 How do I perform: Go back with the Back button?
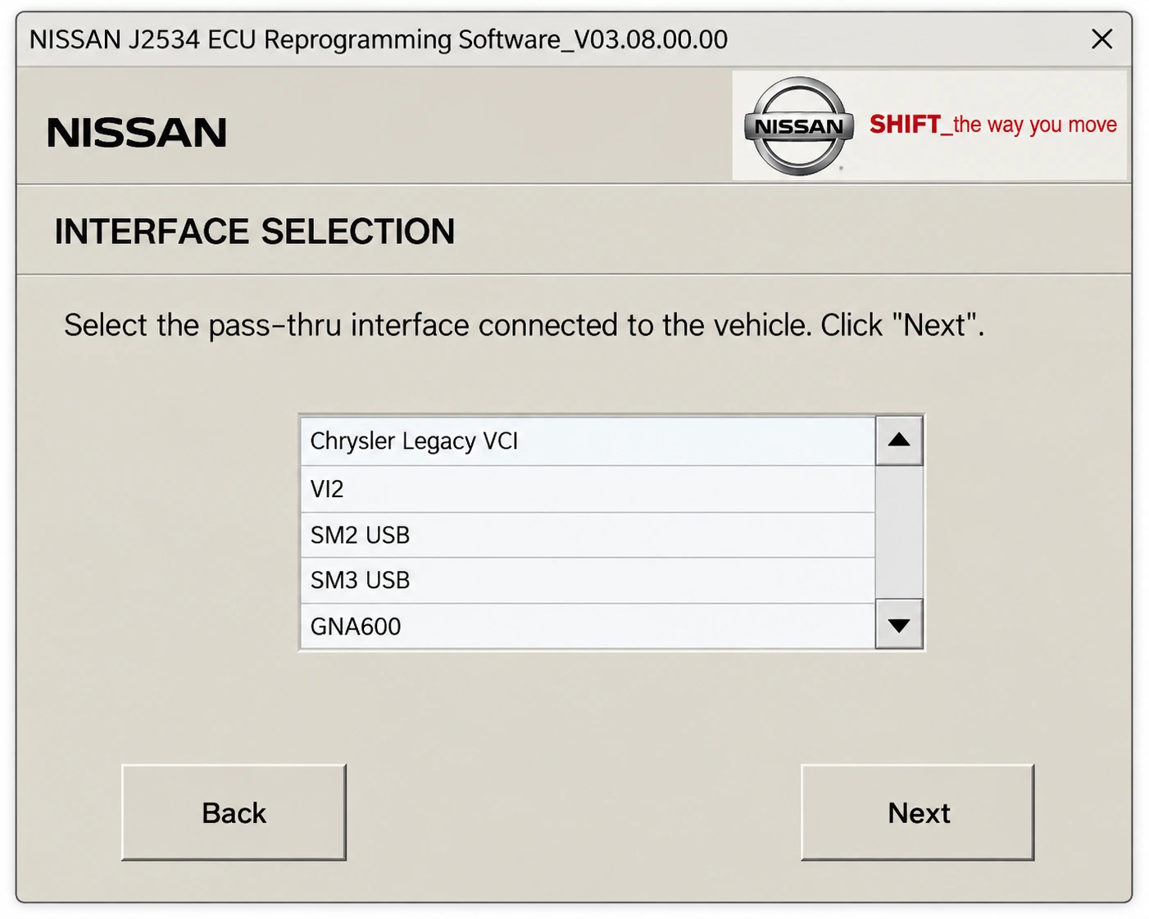[234, 813]
